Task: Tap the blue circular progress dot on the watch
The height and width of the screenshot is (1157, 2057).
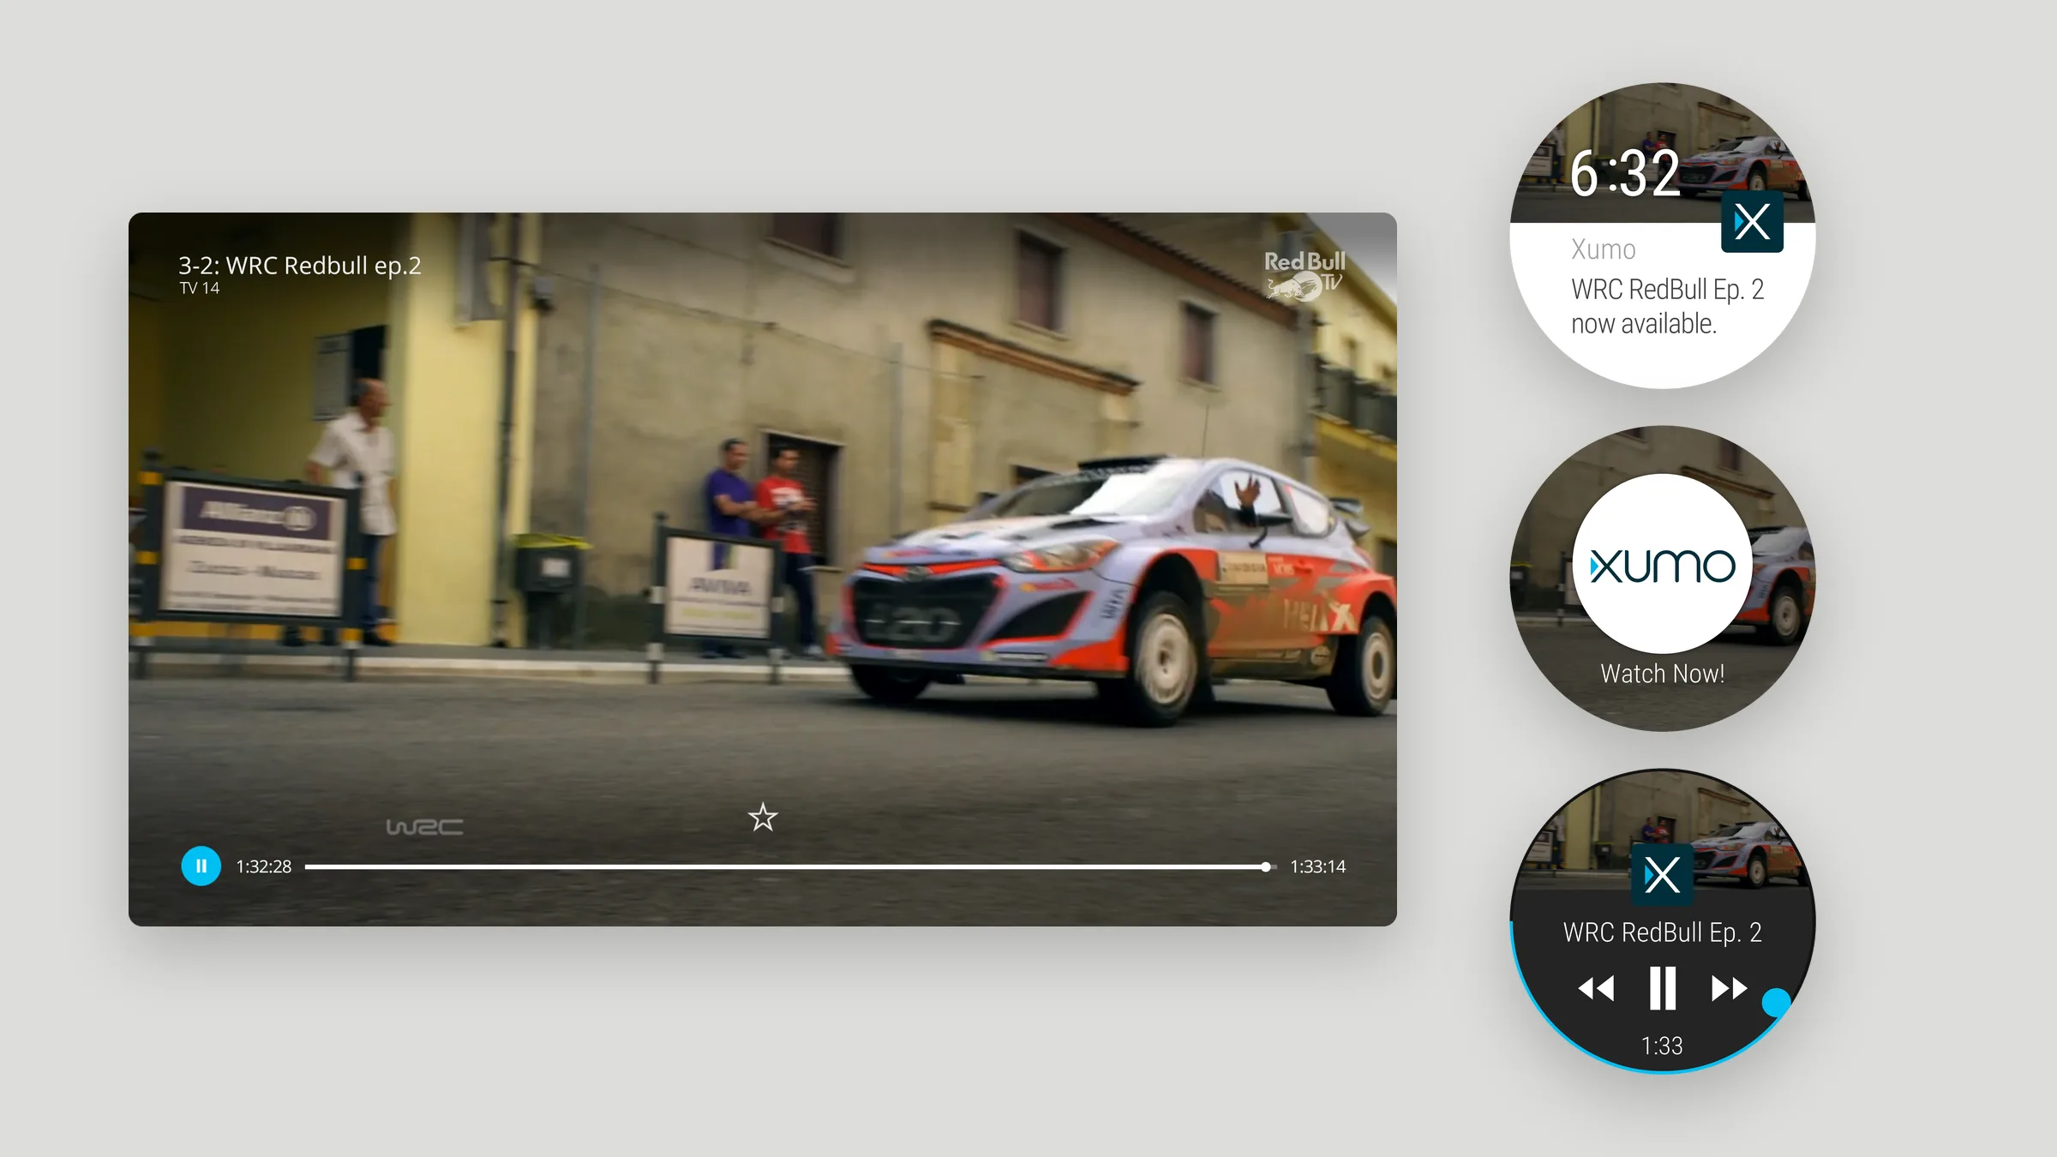Action: (1776, 1002)
